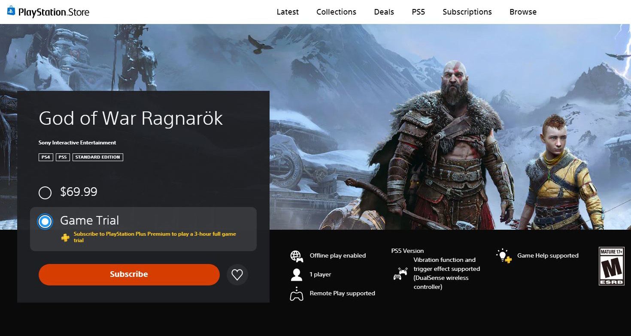Click the Remote Play supported text
Image resolution: width=631 pixels, height=336 pixels.
pos(343,294)
